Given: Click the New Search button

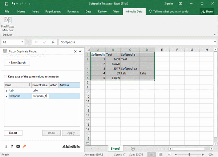Looking at the screenshot, I should tap(17, 63).
